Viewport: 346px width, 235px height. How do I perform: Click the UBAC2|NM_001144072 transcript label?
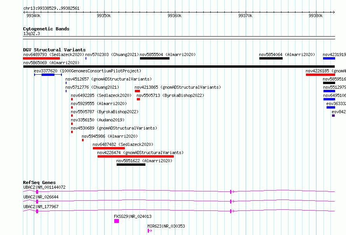(44, 187)
